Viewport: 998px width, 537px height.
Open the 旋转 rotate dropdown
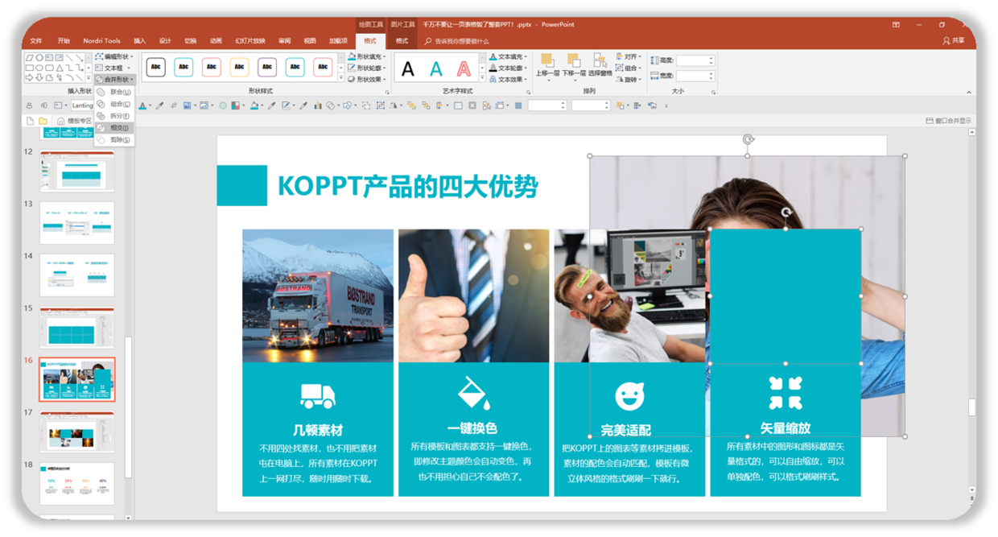[630, 80]
